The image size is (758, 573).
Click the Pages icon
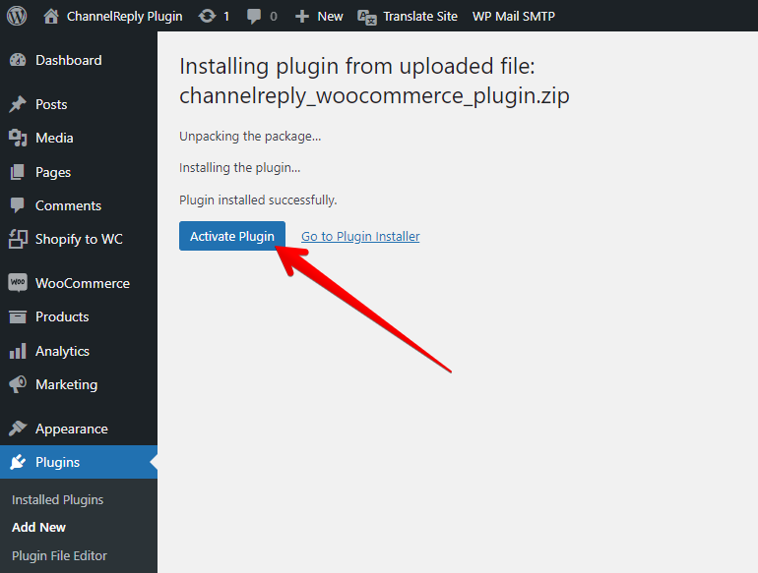(x=18, y=172)
